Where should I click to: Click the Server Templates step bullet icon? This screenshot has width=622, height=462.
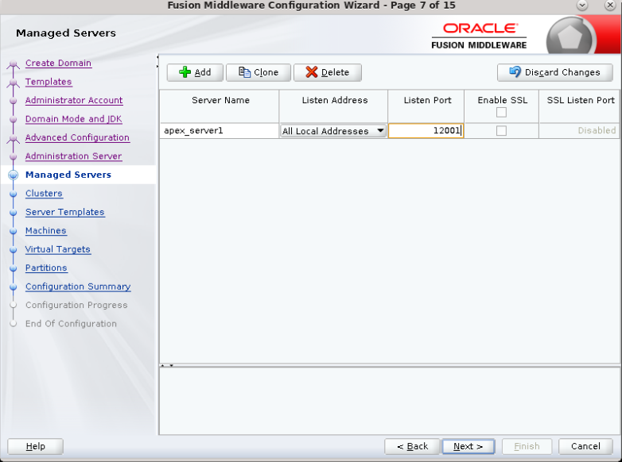(14, 212)
